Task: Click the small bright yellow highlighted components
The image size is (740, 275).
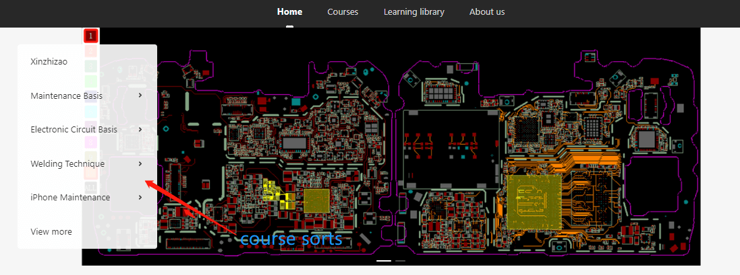Action: tap(277, 194)
